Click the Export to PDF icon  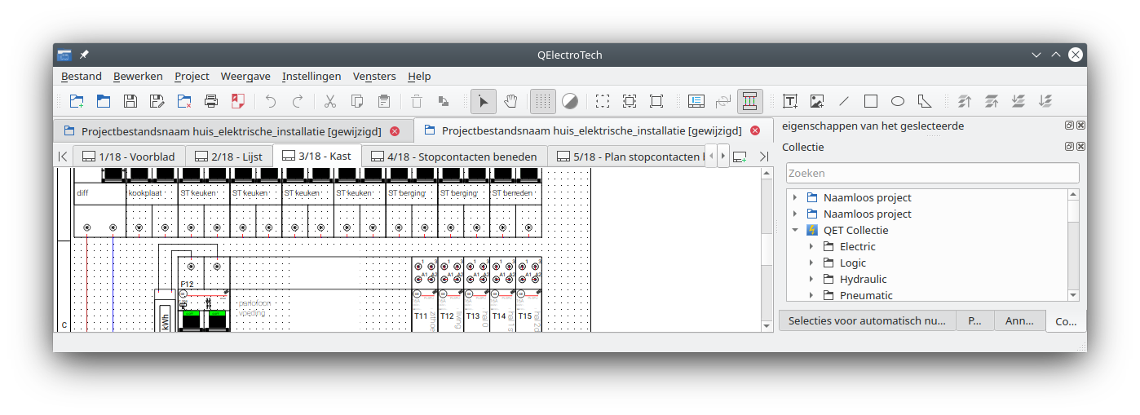click(x=238, y=101)
